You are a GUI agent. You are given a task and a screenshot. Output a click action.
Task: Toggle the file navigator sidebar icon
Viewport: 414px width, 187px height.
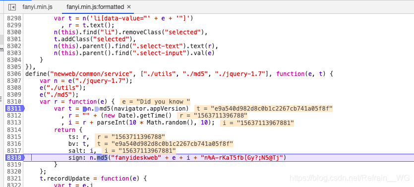point(12,7)
